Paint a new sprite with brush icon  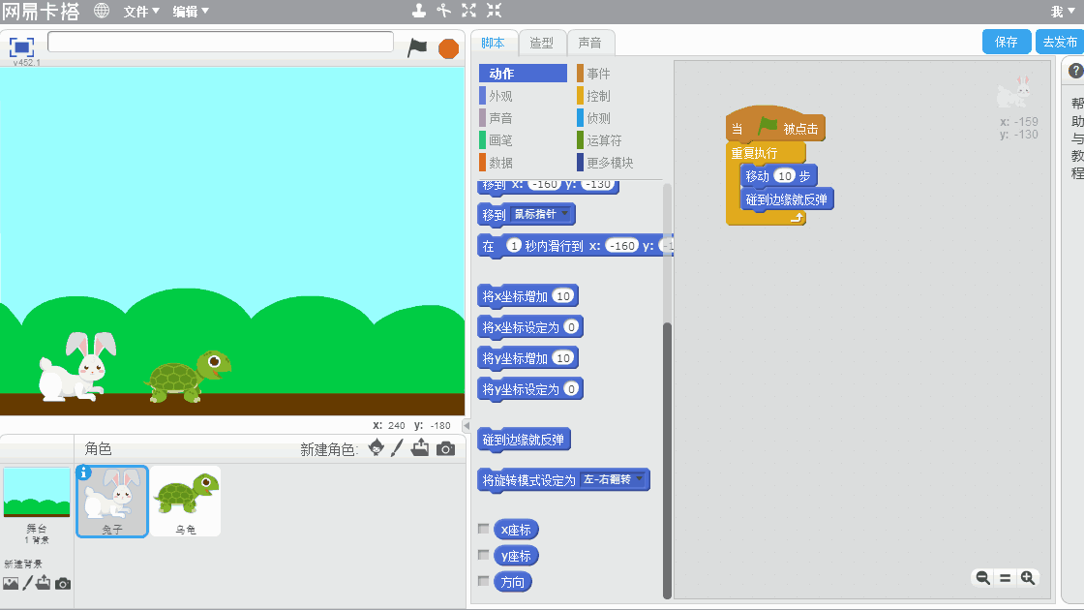(397, 448)
